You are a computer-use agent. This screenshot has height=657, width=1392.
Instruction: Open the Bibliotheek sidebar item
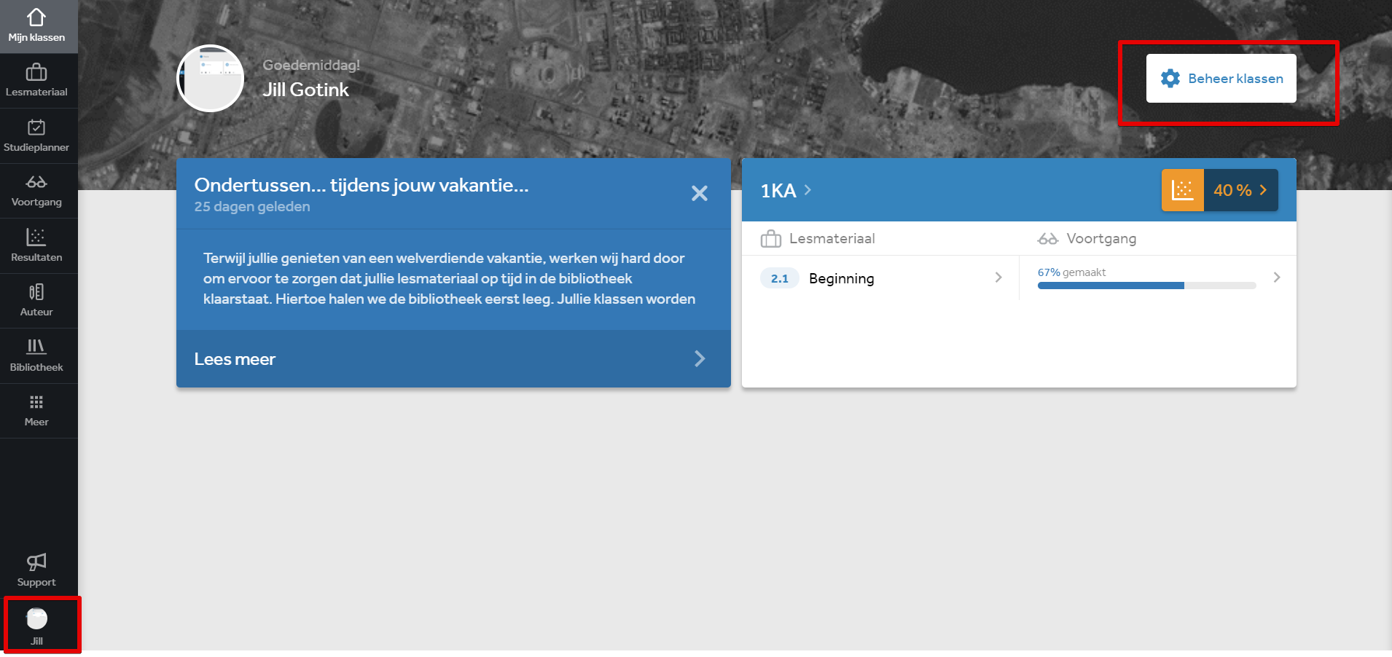(36, 356)
